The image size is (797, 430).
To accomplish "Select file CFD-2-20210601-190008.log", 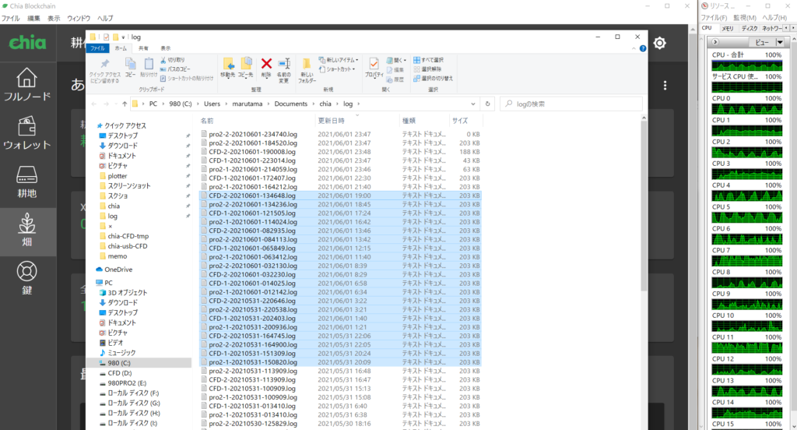I will (x=251, y=152).
